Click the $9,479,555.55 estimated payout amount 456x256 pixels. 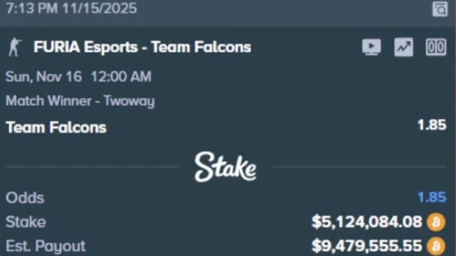click(367, 246)
